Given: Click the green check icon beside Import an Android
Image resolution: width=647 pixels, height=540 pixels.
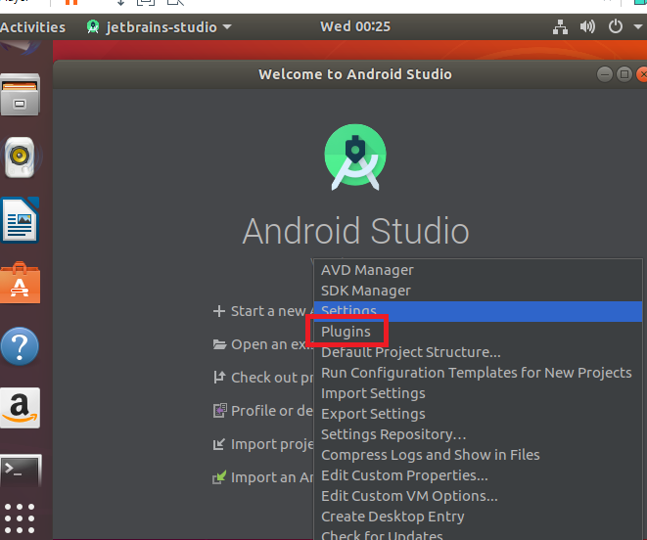Looking at the screenshot, I should [x=219, y=477].
